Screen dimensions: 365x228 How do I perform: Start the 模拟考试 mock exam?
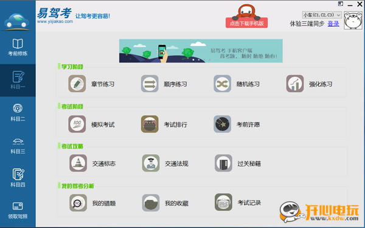(x=77, y=124)
